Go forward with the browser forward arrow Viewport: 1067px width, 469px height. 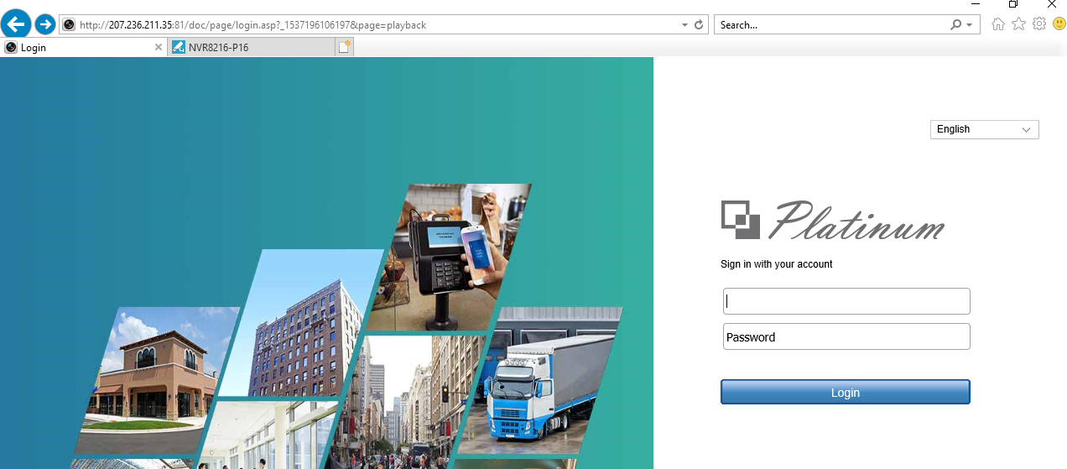pyautogui.click(x=44, y=24)
